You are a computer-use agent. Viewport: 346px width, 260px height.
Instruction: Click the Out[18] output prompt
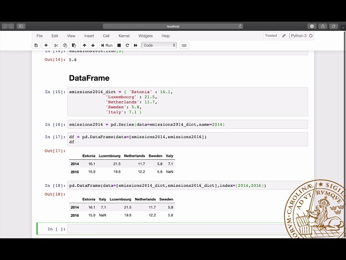pyautogui.click(x=55, y=194)
